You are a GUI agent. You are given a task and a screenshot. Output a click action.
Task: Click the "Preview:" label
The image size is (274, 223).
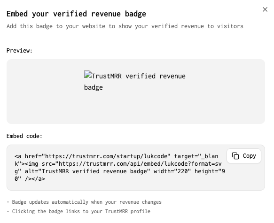[x=19, y=51]
